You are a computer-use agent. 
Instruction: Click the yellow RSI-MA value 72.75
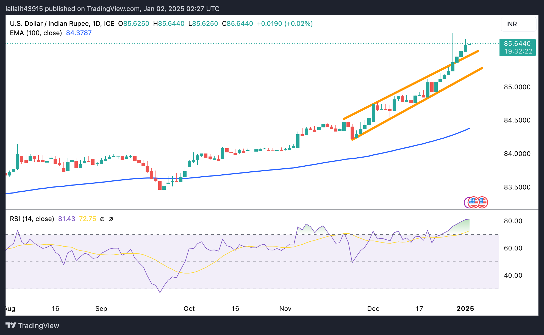87,219
